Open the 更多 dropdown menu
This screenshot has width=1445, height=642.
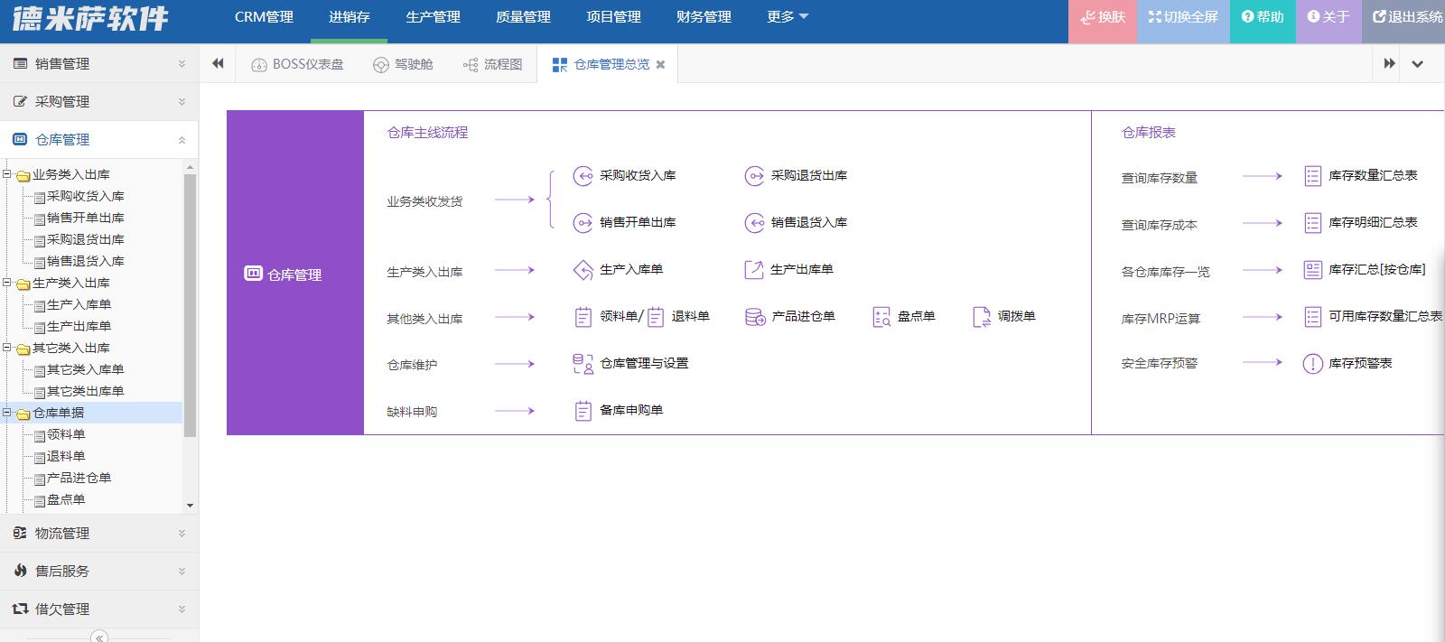tap(787, 17)
